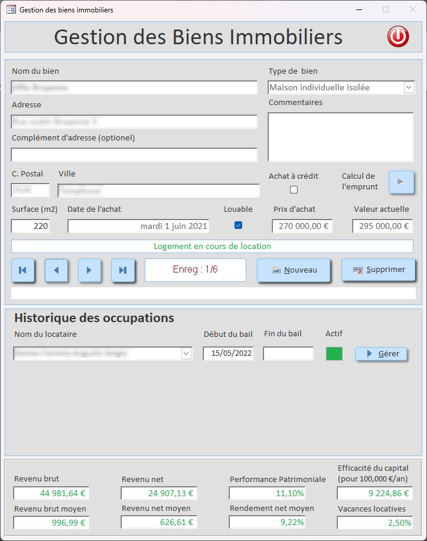Image resolution: width=427 pixels, height=541 pixels.
Task: Click the Fin du bail date field
Action: (288, 353)
